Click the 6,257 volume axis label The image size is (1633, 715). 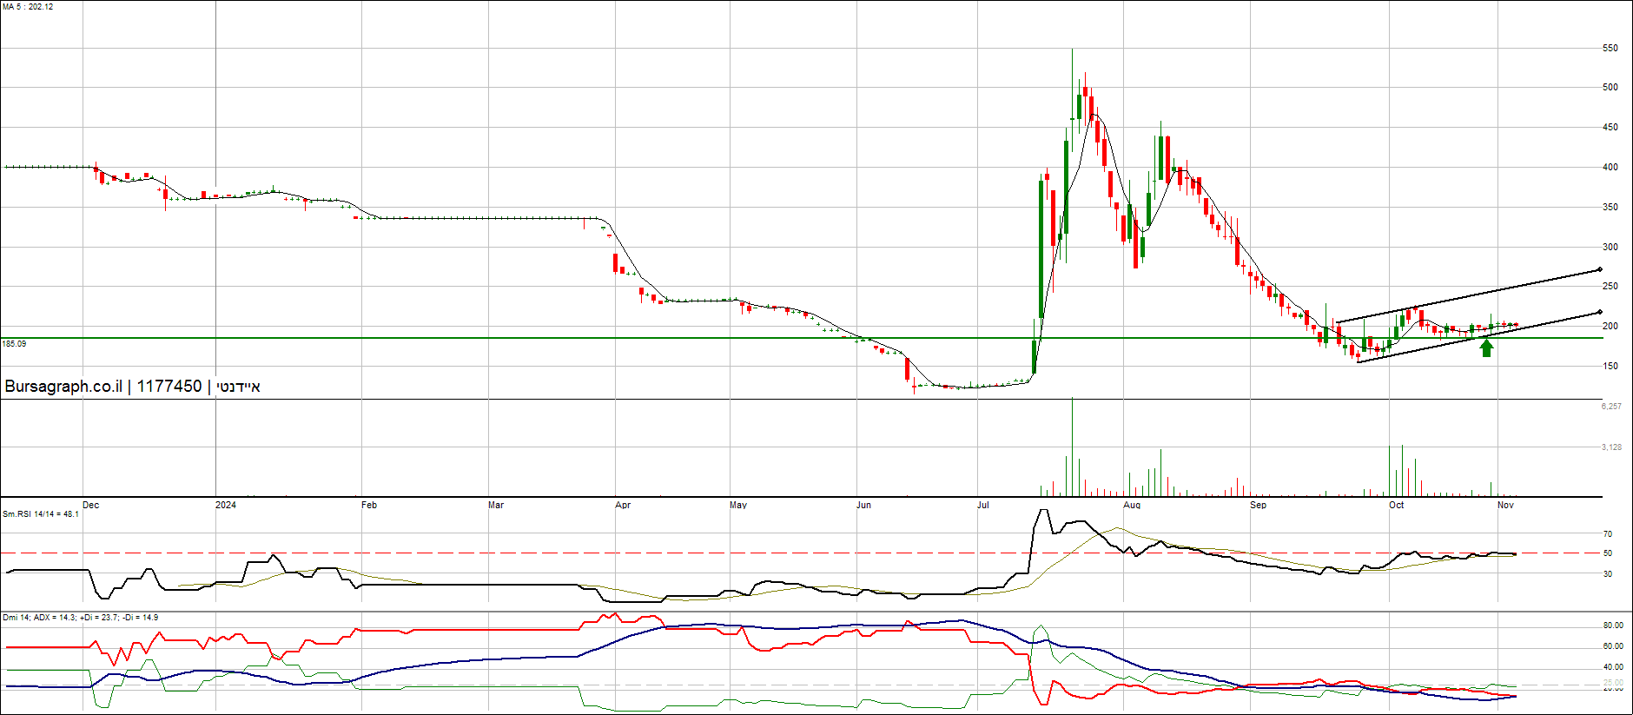(1611, 407)
